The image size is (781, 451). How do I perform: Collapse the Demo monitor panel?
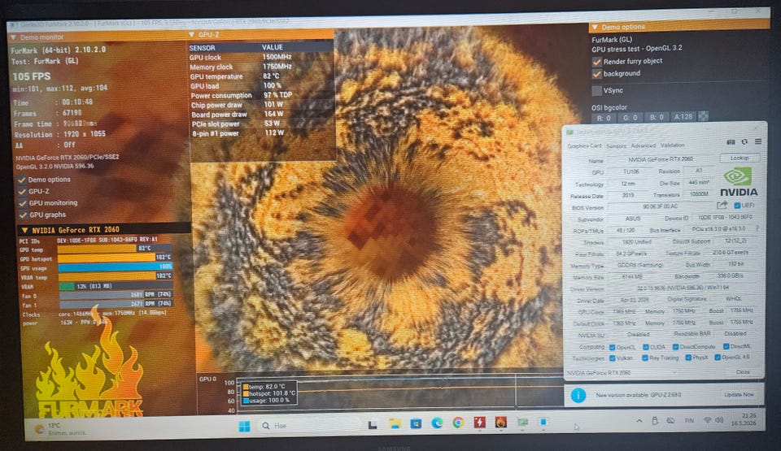click(x=14, y=37)
